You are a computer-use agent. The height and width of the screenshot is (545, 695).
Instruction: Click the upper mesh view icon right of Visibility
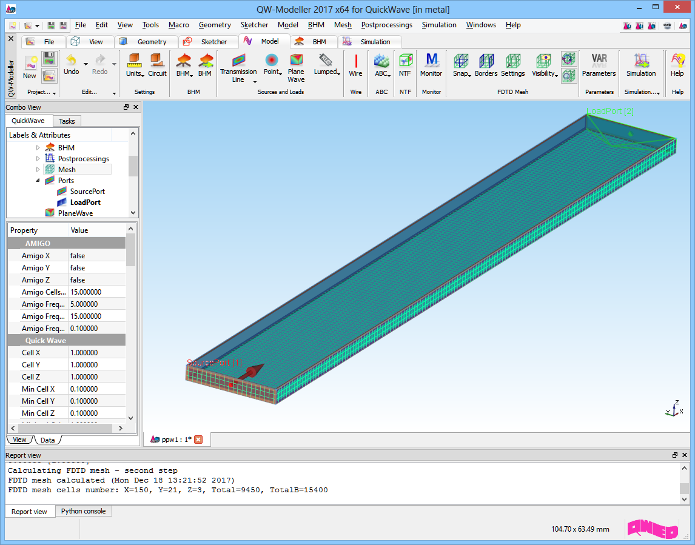[x=568, y=59]
